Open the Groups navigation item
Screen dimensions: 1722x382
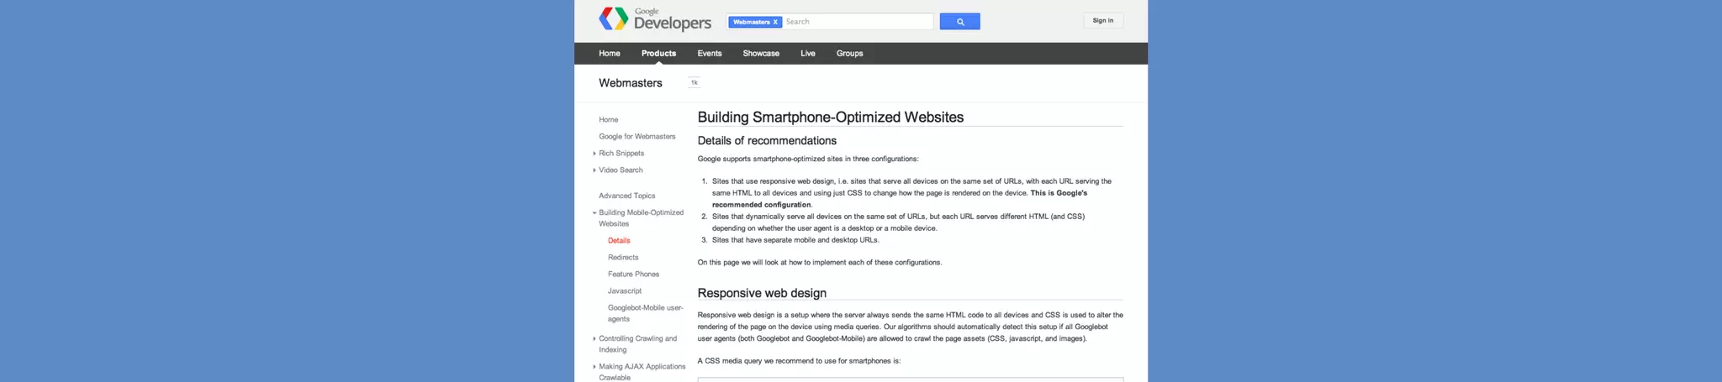(x=849, y=54)
